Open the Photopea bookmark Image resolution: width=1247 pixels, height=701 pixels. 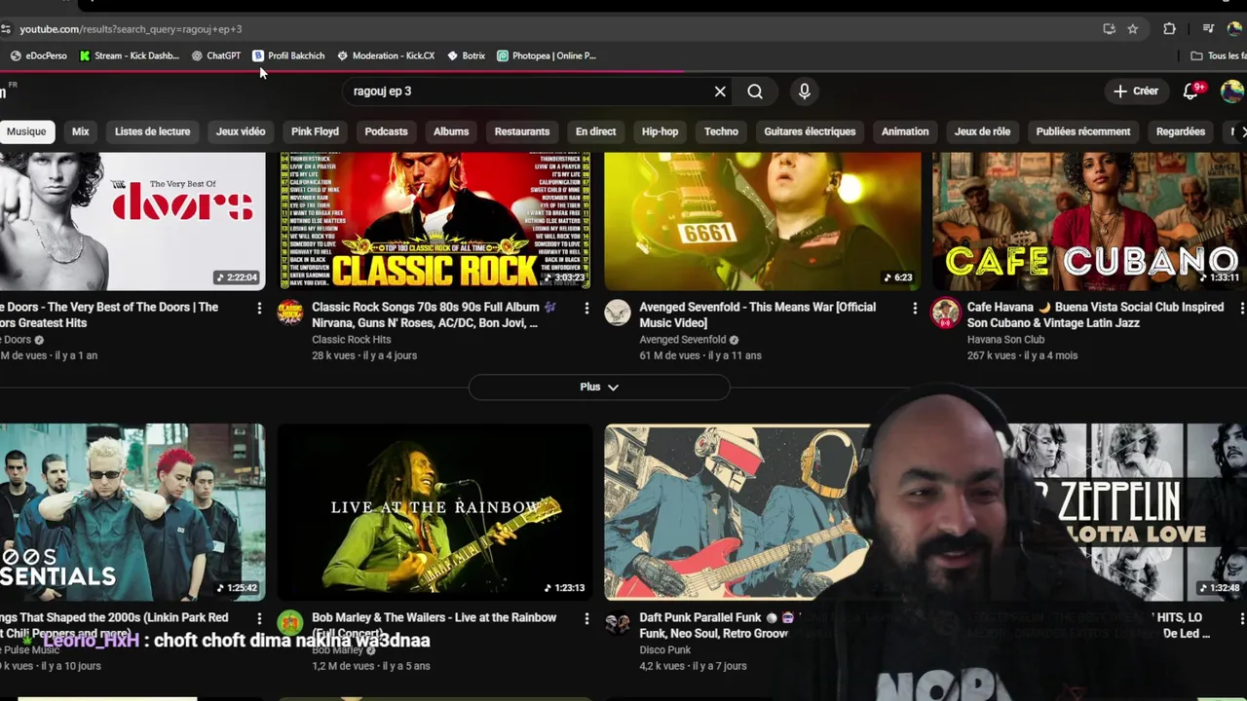coord(547,55)
